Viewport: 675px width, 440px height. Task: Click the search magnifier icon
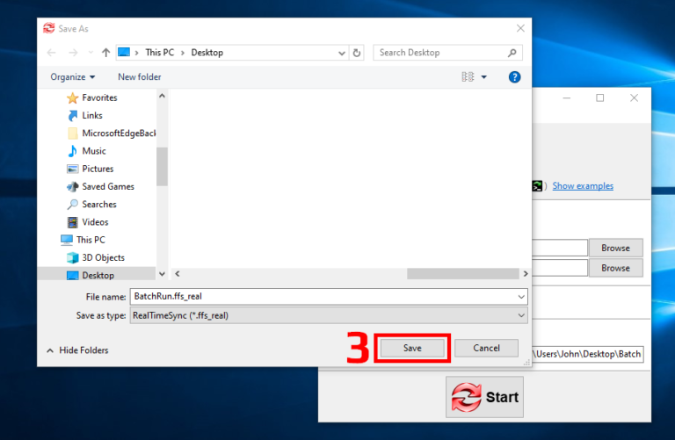pyautogui.click(x=512, y=53)
